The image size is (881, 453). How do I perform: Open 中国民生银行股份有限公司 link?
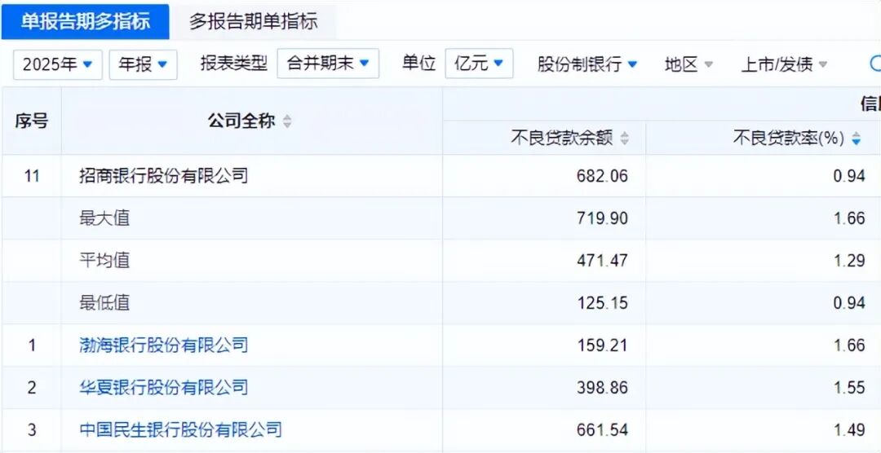coord(180,430)
